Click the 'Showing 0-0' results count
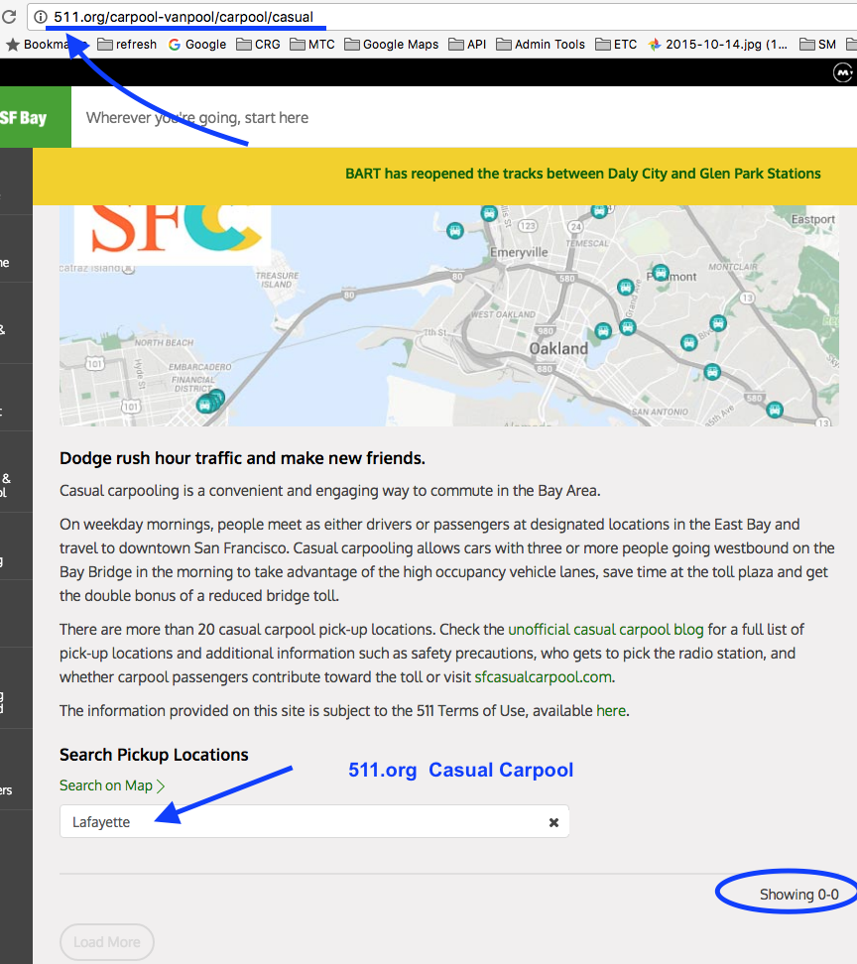Image resolution: width=857 pixels, height=964 pixels. [x=798, y=895]
